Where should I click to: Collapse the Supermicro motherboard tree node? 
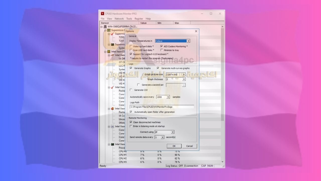pyautogui.click(x=105, y=30)
